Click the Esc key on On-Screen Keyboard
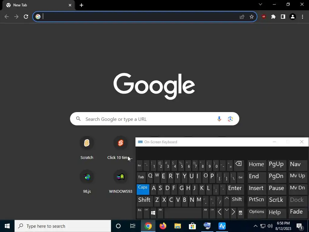Screen dimensions: 309x232 (x=139, y=165)
